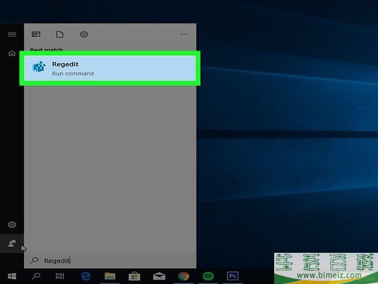Launch Microsoft Store from the taskbar
378x284 pixels.
tap(134, 276)
